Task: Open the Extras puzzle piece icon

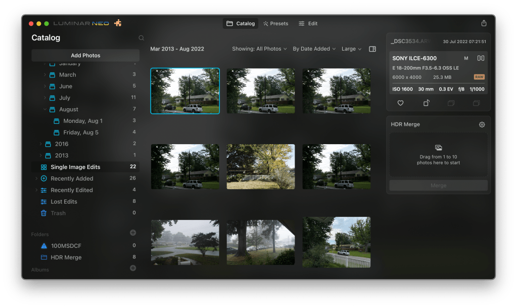Action: pyautogui.click(x=118, y=23)
